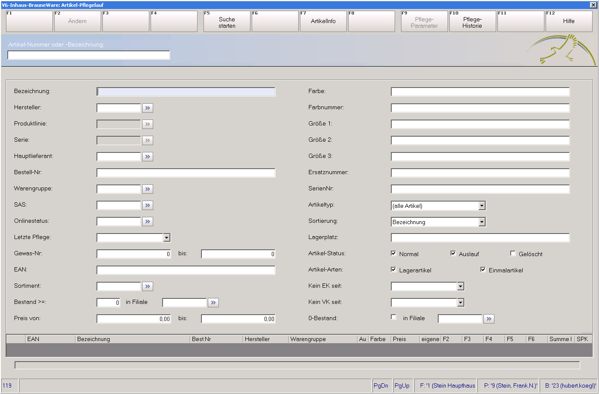The height and width of the screenshot is (394, 599).
Task: Open Pflege-Historie with the F10 button
Action: pyautogui.click(x=472, y=21)
